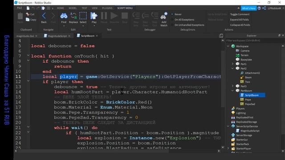Click the editor vertical scrollbar
This screenshot has height=160, width=285.
tap(223, 79)
